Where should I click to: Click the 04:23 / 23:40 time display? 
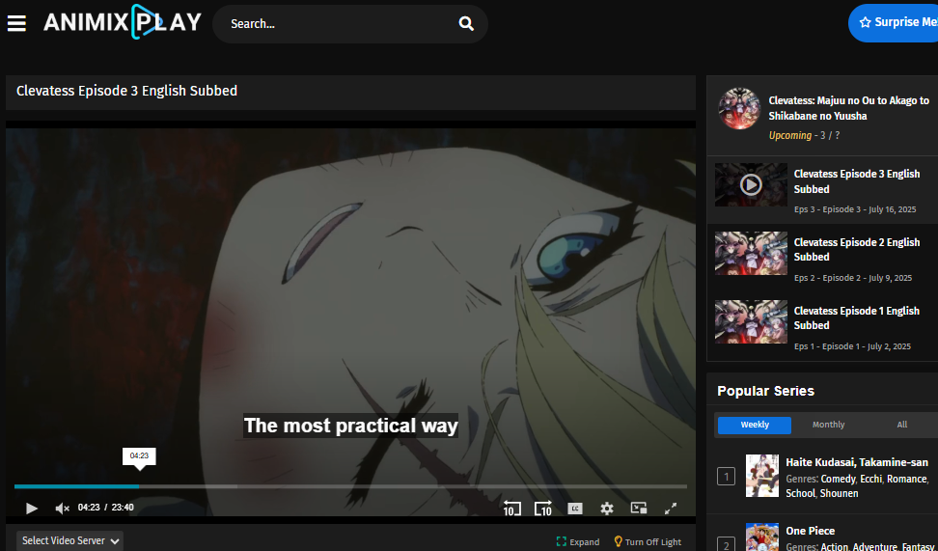click(x=106, y=508)
